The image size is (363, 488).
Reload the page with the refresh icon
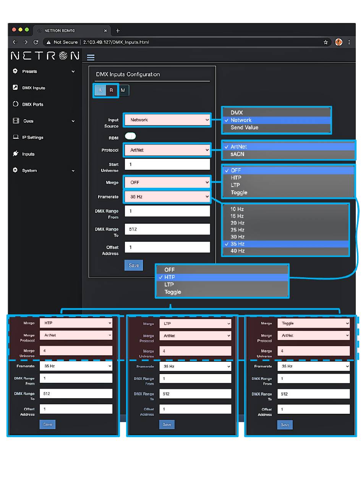tap(36, 42)
